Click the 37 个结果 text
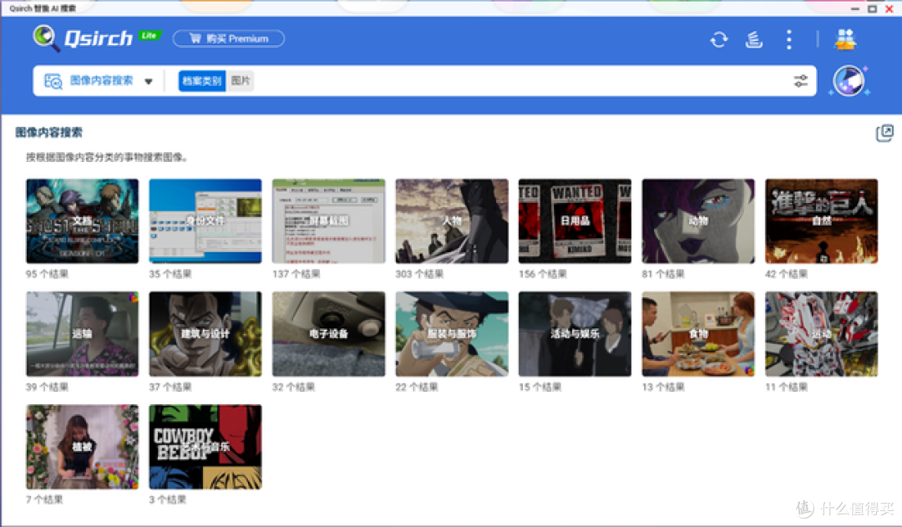 click(x=170, y=388)
